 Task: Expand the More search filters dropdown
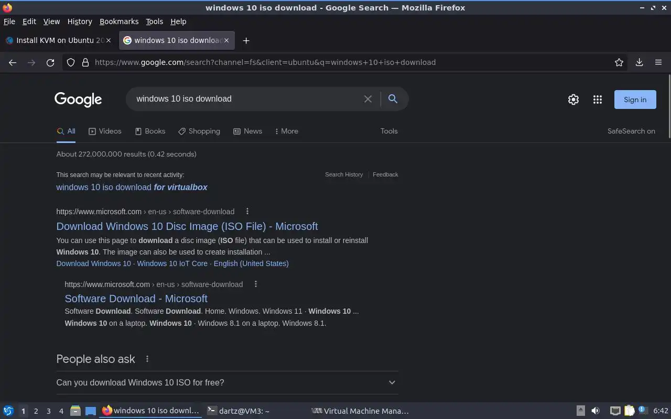[x=286, y=131]
